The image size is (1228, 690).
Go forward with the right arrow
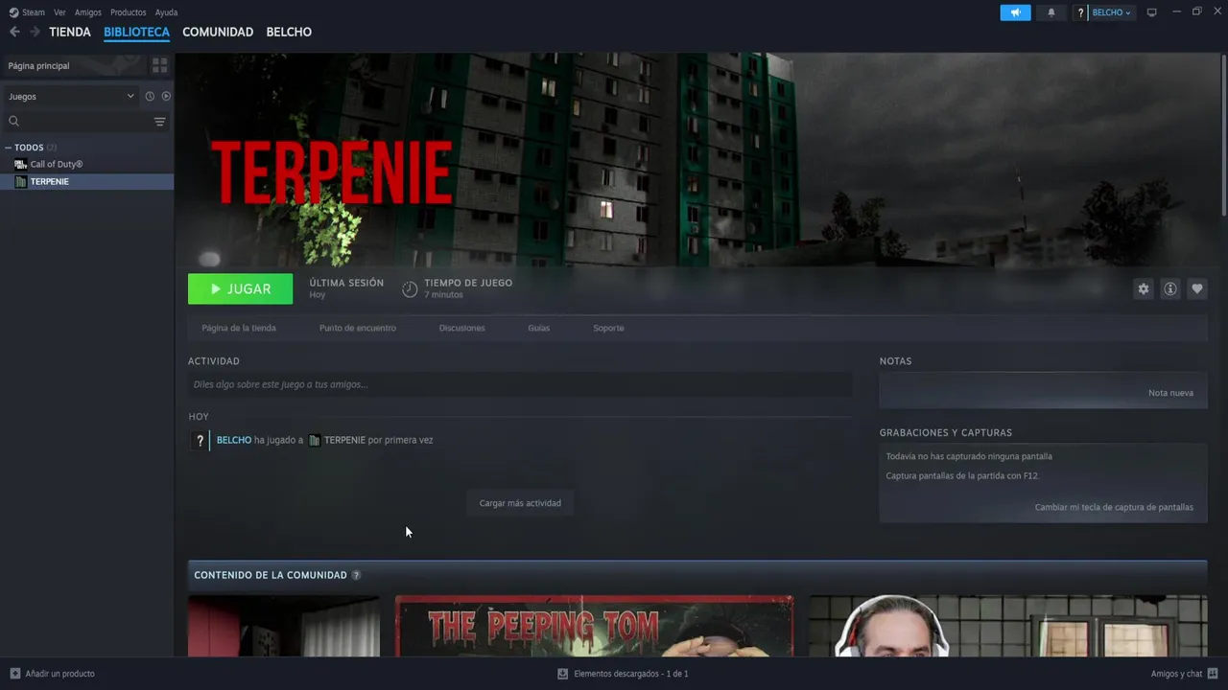(x=35, y=32)
